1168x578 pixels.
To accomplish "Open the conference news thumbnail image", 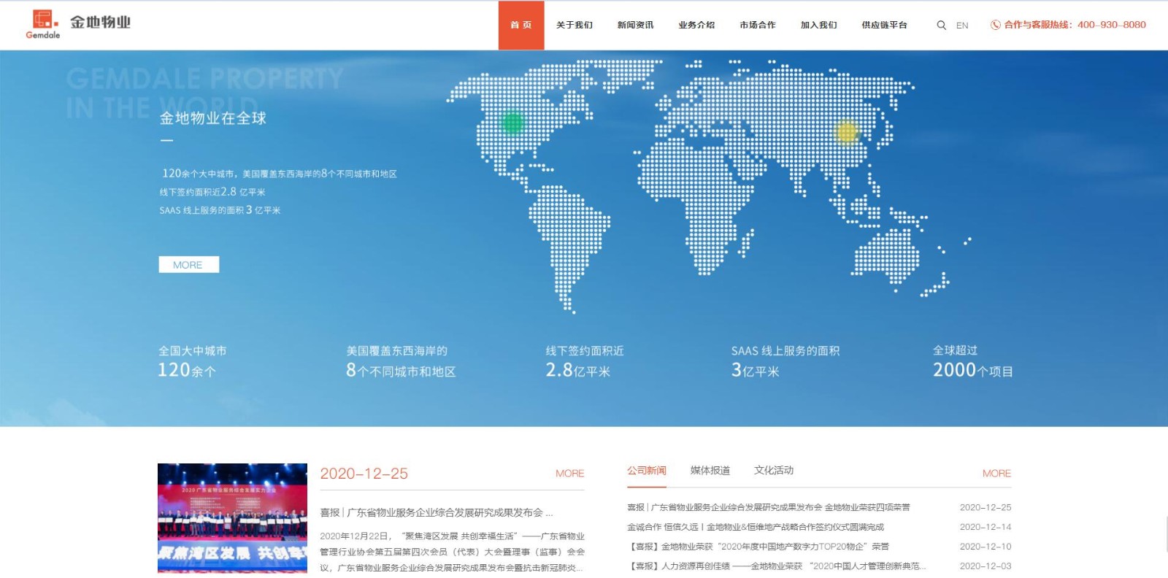I will point(232,518).
